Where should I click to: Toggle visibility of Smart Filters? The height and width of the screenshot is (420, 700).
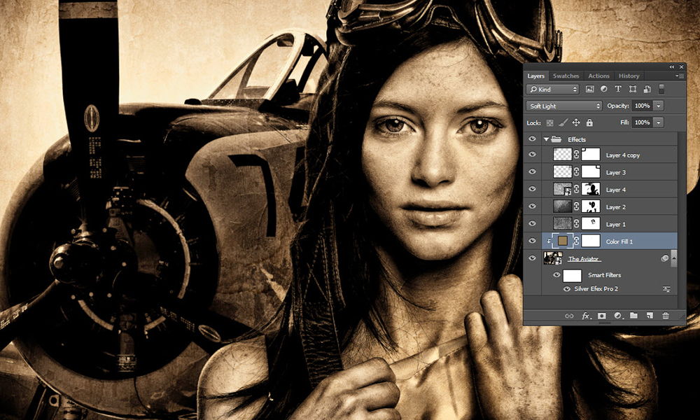click(556, 274)
